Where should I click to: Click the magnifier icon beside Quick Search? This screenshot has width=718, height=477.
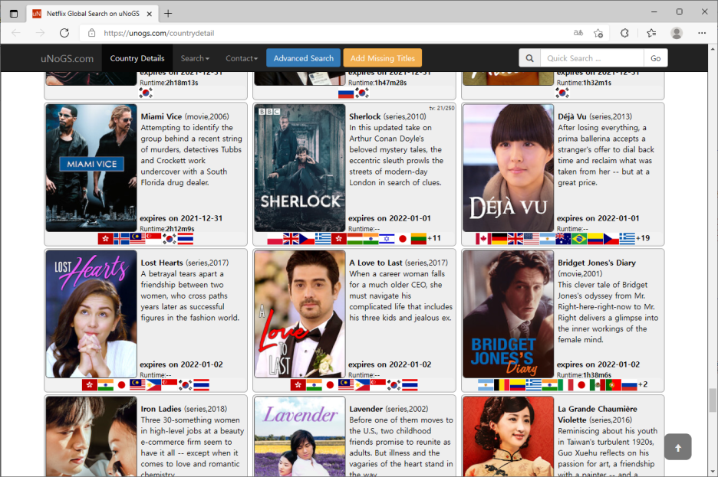(x=530, y=58)
